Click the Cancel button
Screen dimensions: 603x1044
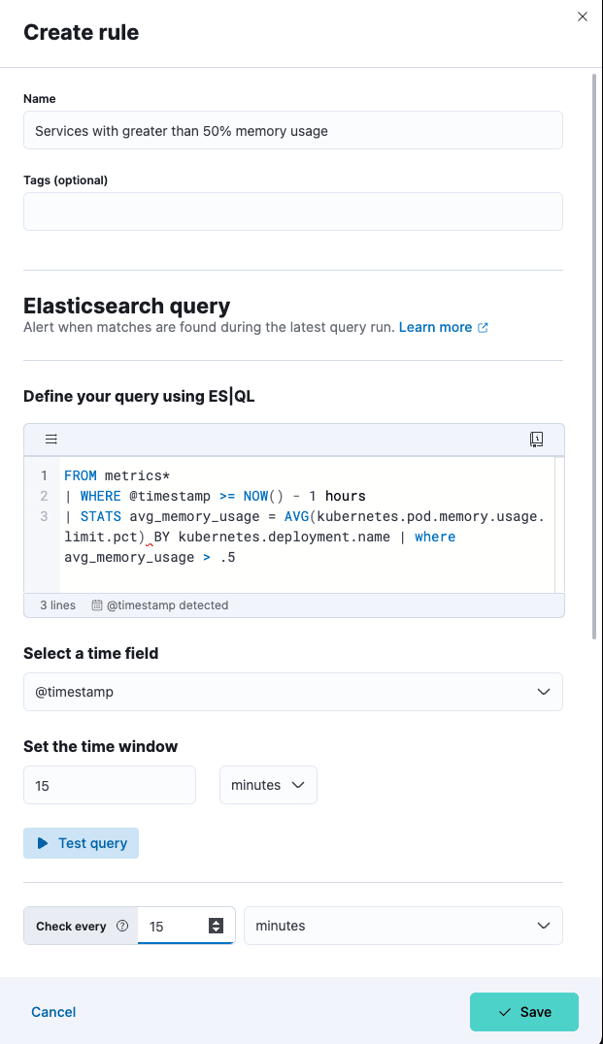tap(53, 1012)
